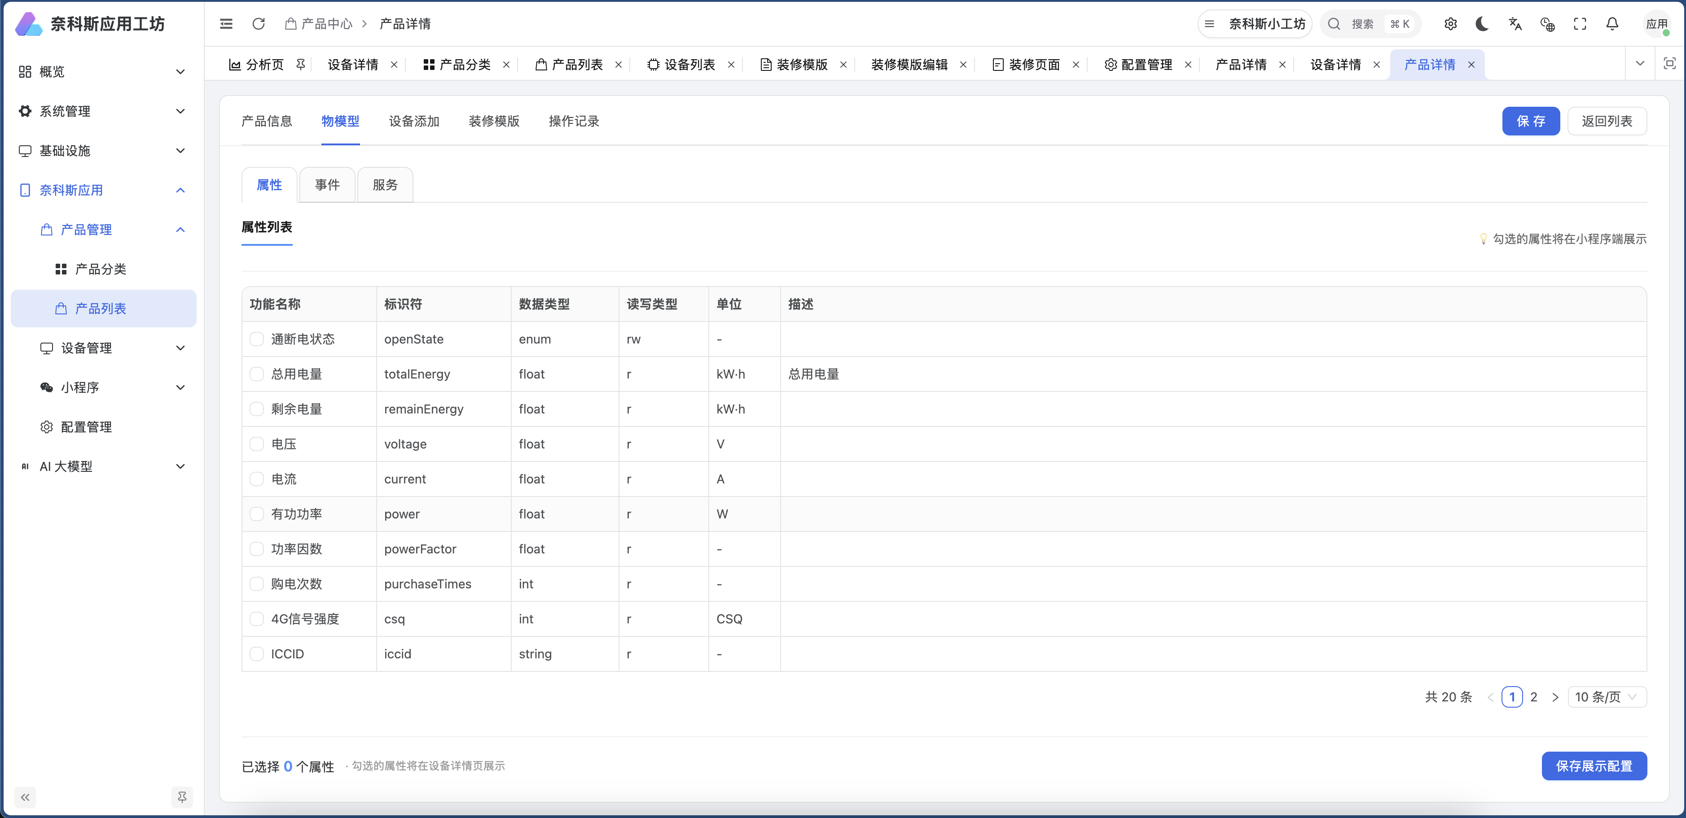This screenshot has height=818, width=1686.
Task: Open the language translation icon
Action: [1515, 24]
